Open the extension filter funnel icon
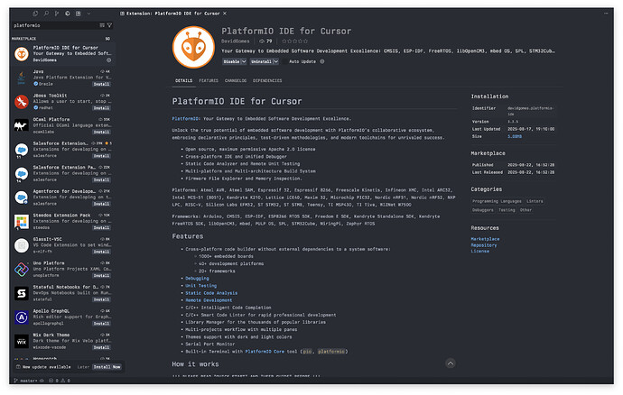The width and height of the screenshot is (623, 395). point(109,25)
